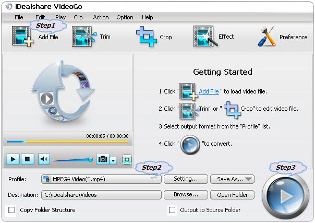Click Add File icon in Getting Started
315x223 pixels.
[x=188, y=91]
